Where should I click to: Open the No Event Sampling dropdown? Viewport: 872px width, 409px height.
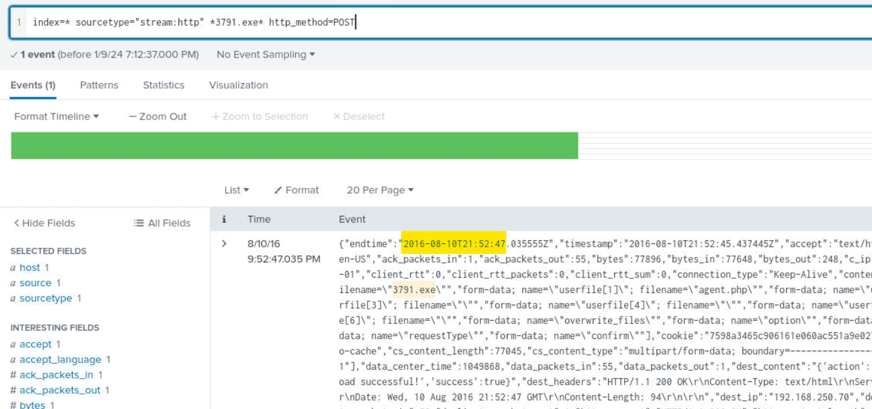click(x=265, y=55)
